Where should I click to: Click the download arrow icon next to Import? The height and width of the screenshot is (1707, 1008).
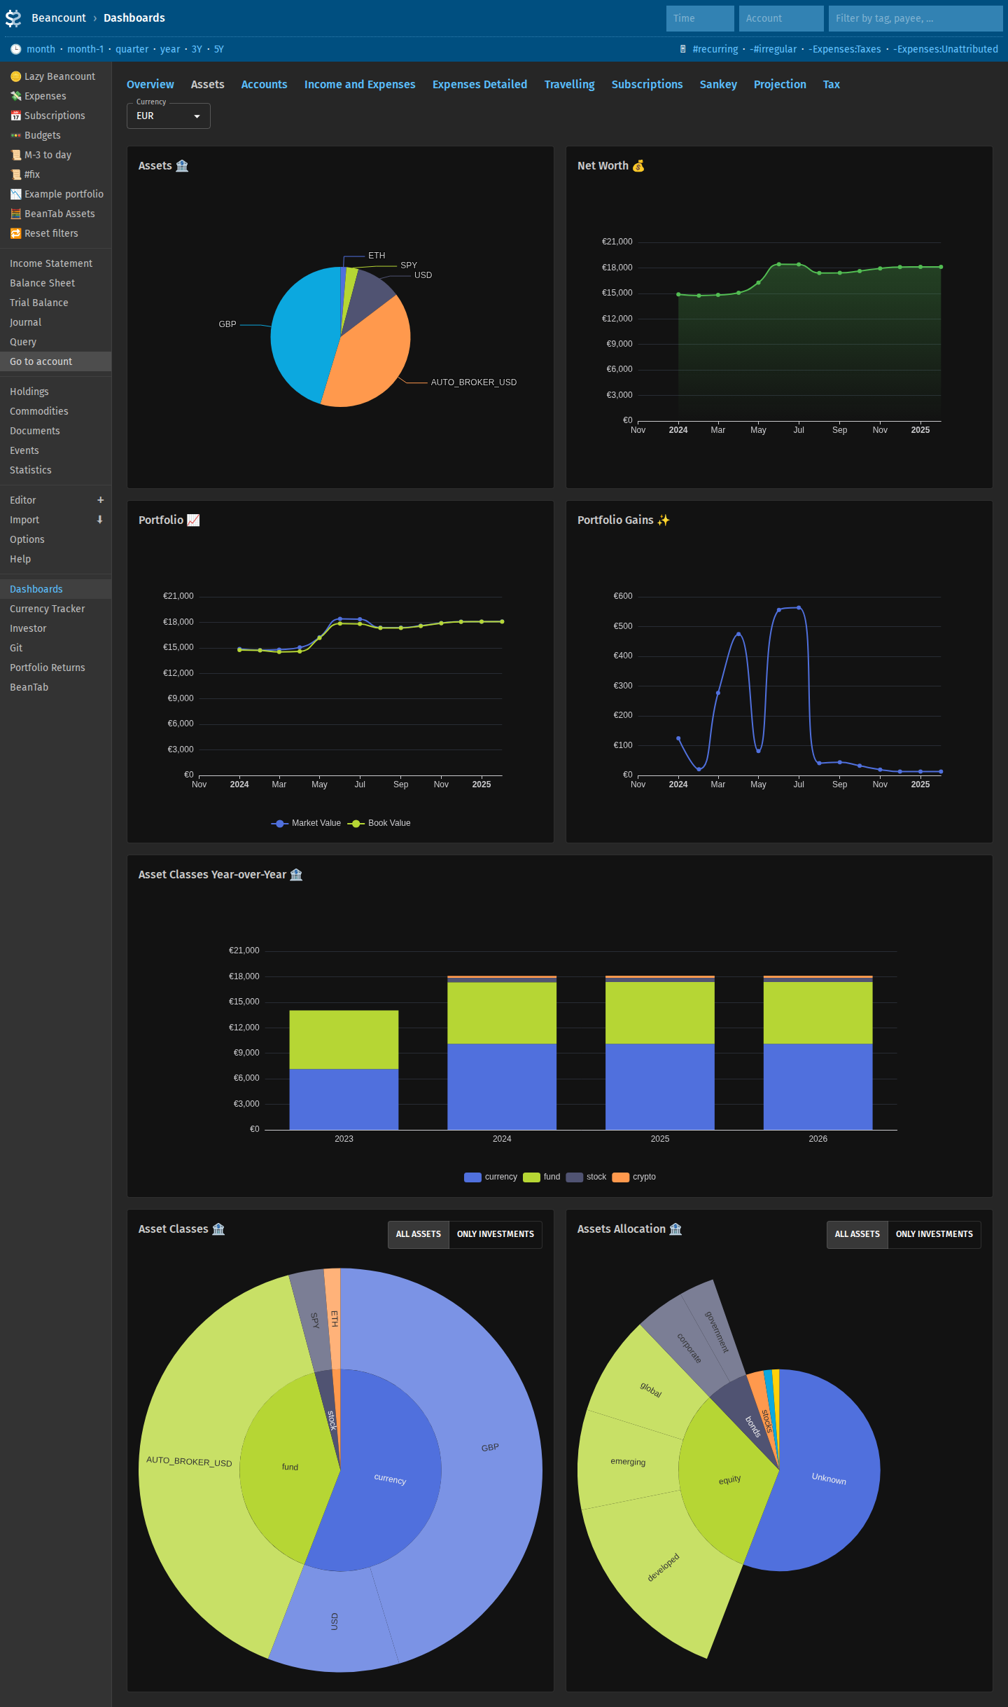click(x=100, y=520)
